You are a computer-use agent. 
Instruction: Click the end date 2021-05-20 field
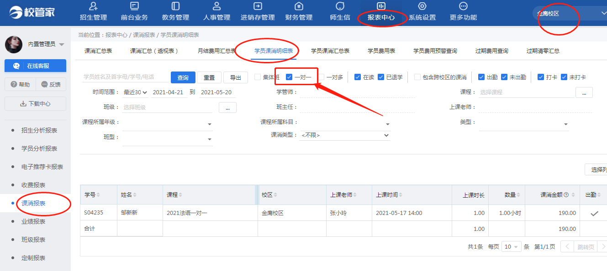point(217,92)
